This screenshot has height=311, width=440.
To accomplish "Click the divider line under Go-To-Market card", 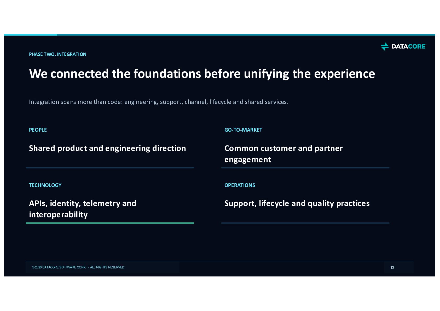I will [x=305, y=168].
